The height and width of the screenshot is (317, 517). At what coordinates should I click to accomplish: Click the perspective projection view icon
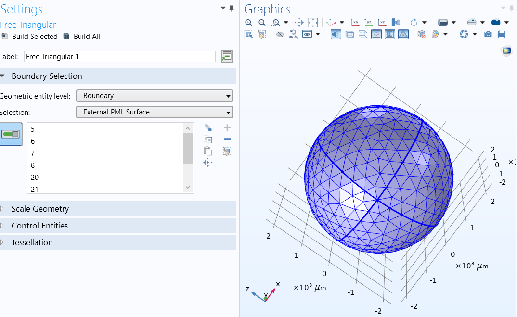[396, 23]
